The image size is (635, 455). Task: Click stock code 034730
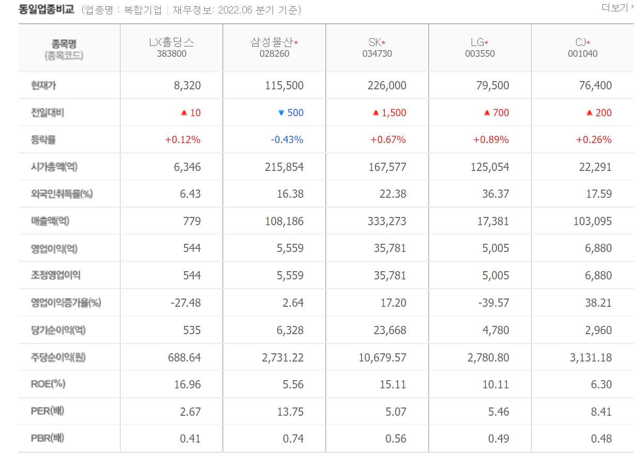pos(377,54)
